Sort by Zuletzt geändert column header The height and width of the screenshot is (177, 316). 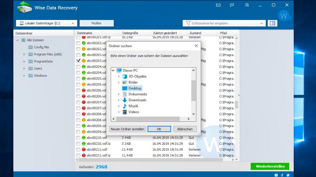pos(169,33)
